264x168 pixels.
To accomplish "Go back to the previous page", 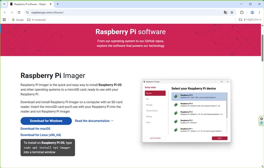I will pyautogui.click(x=5, y=12).
